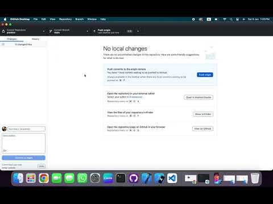
Task: Click the add co-authors icon
Action: [5, 151]
